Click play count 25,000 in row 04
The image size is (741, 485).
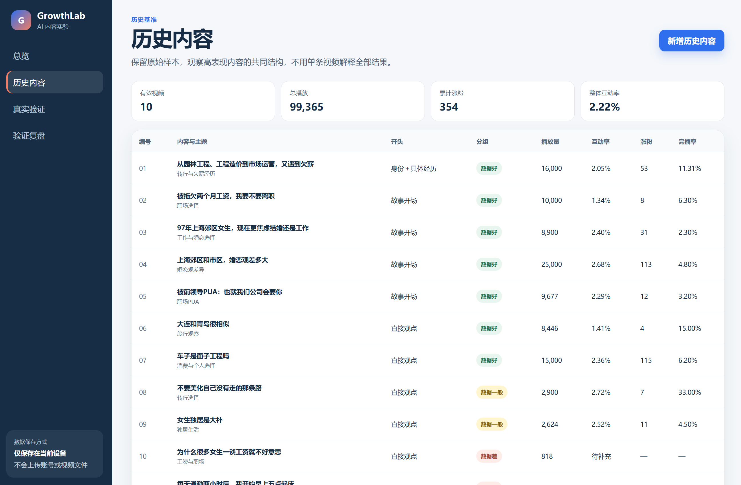tap(551, 264)
